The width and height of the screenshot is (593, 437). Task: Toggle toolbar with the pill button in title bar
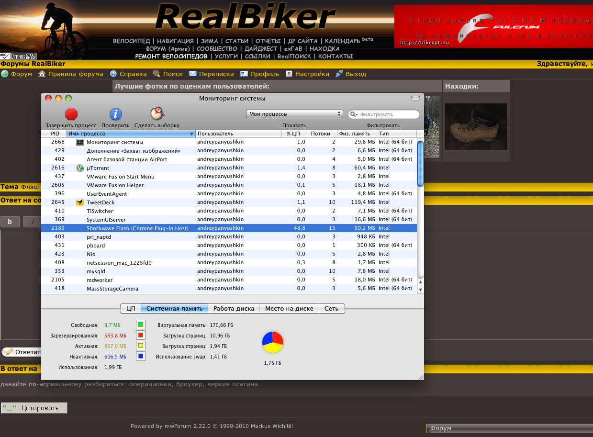[415, 98]
